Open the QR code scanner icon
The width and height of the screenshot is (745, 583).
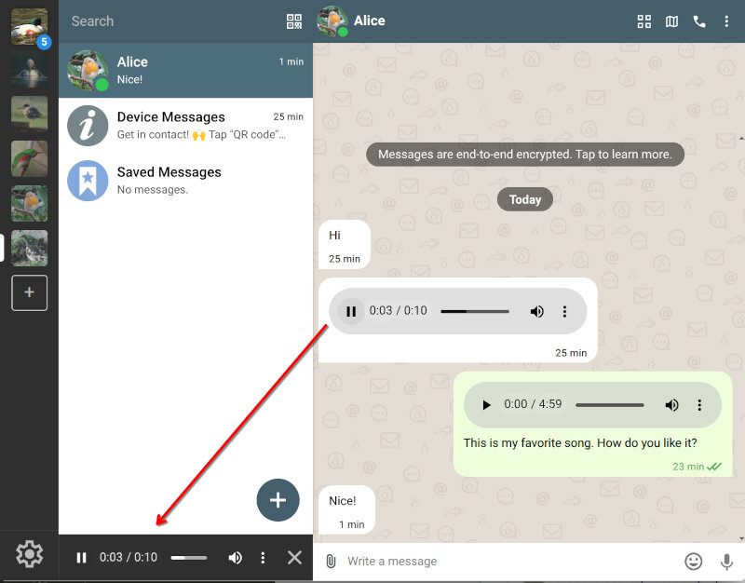click(x=294, y=21)
